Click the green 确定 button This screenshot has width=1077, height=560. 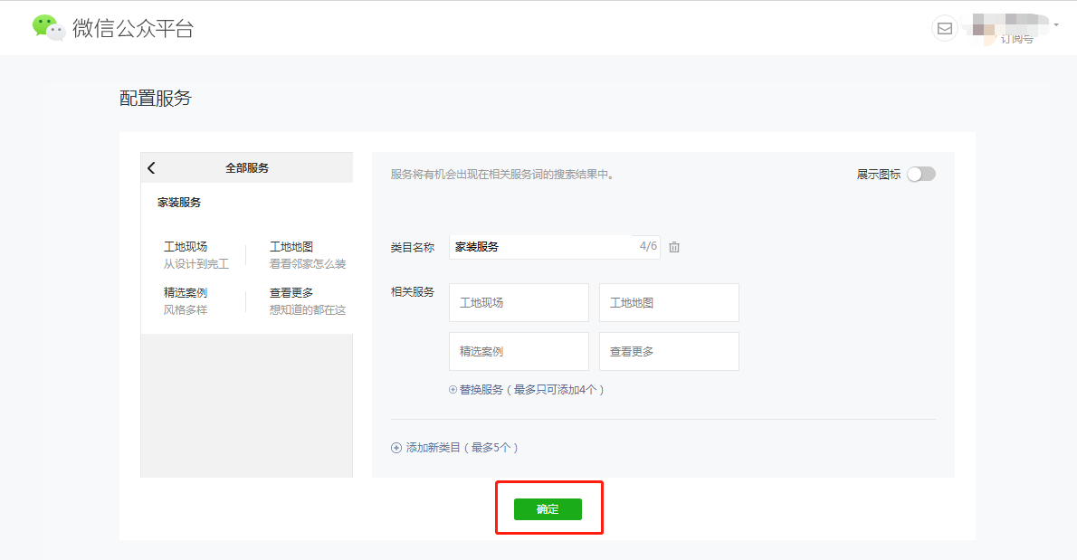click(548, 509)
